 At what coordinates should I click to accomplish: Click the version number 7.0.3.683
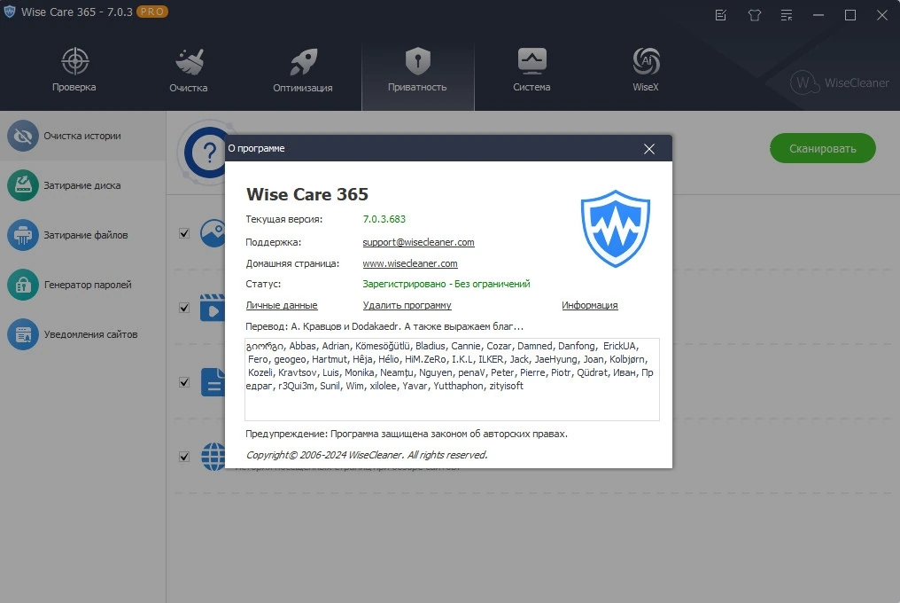pos(384,219)
